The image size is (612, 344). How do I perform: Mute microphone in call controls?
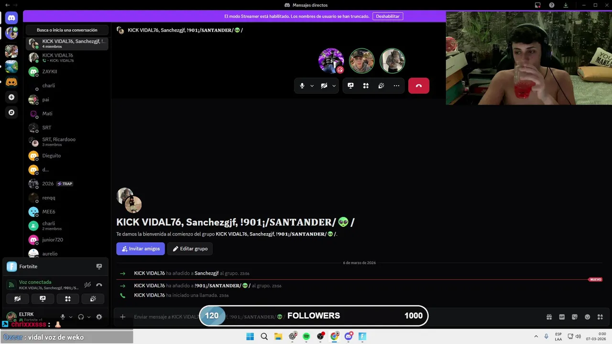coord(302,86)
